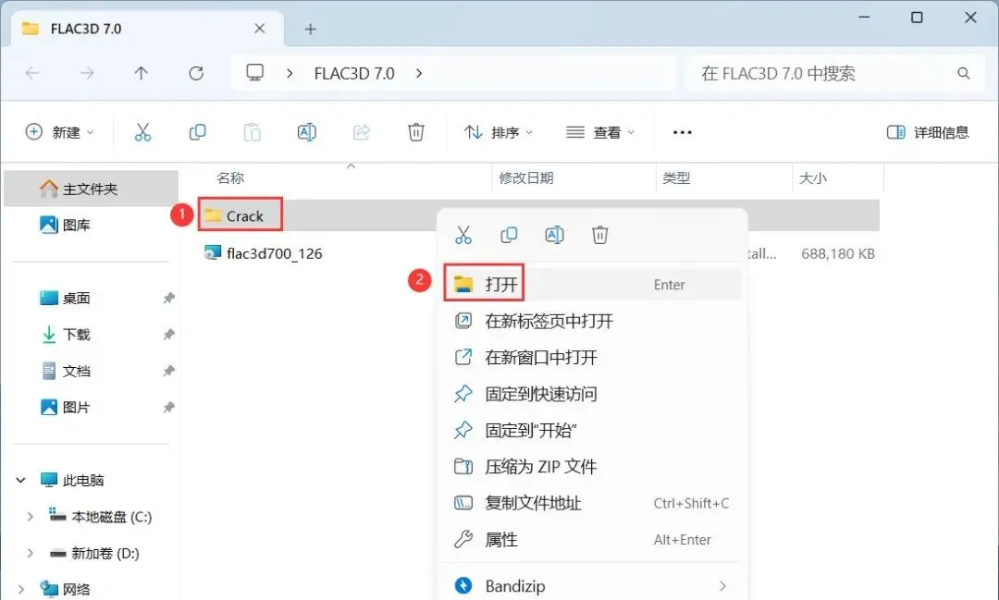Open 桌面 in the sidebar
Viewport: 999px width, 600px height.
click(x=76, y=298)
